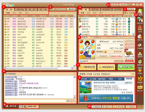Click the 채널이동 channel move button
145x112 pixels.
point(72,9)
